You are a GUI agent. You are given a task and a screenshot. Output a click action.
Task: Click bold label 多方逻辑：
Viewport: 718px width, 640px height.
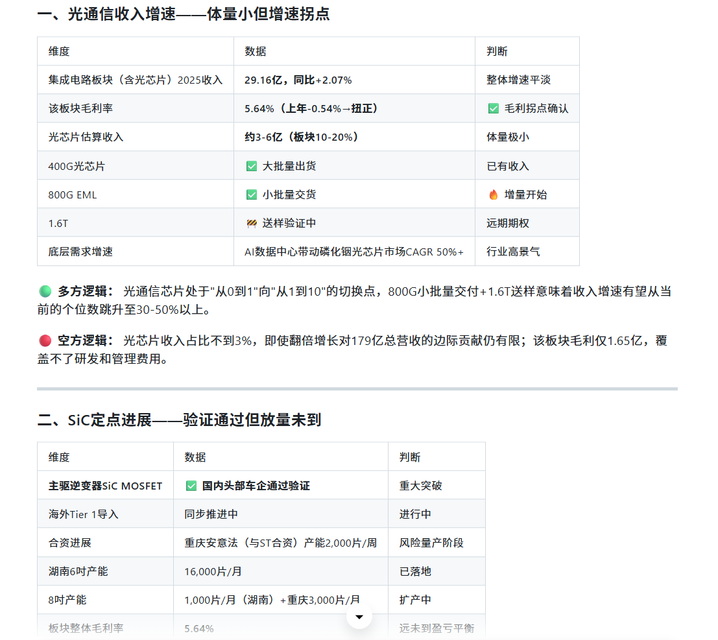coord(86,291)
